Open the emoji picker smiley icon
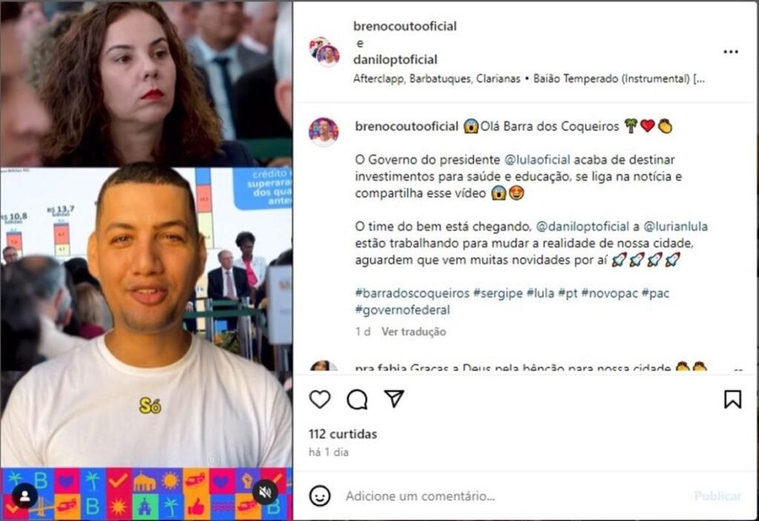The width and height of the screenshot is (759, 521). 319,496
